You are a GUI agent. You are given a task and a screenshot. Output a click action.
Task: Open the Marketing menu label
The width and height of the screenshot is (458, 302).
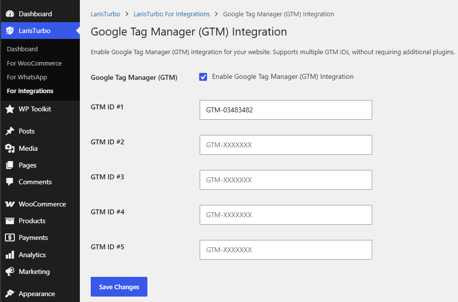point(34,271)
